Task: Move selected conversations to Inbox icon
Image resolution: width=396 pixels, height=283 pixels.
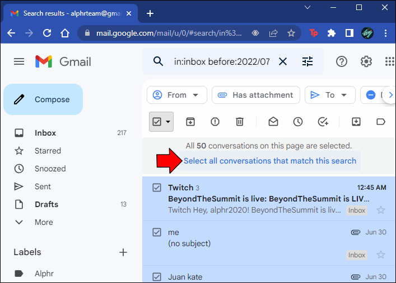Action: point(356,122)
